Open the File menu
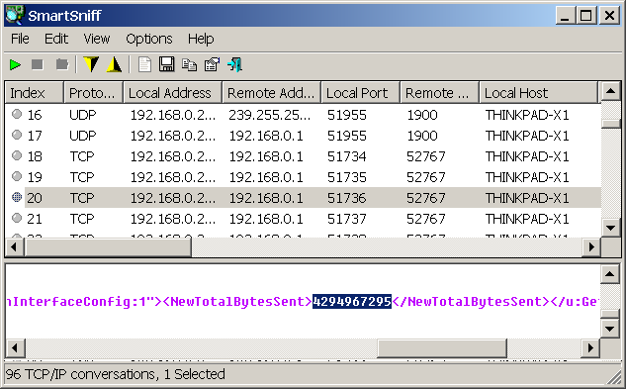The height and width of the screenshot is (389, 626). [20, 39]
